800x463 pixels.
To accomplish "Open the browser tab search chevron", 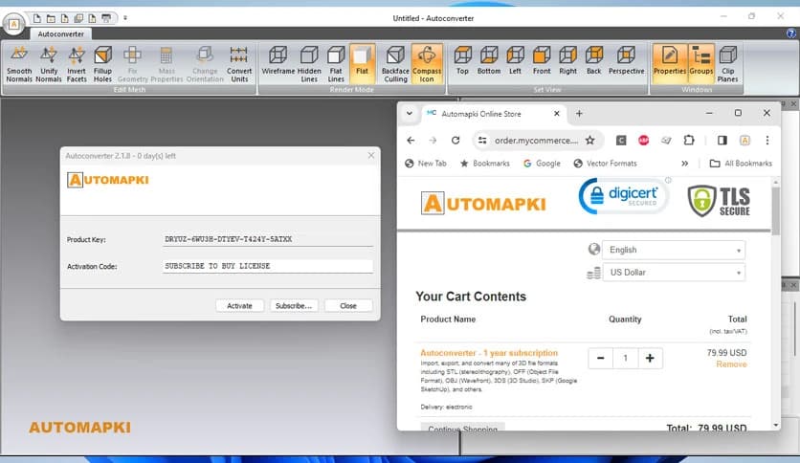I will (x=410, y=114).
